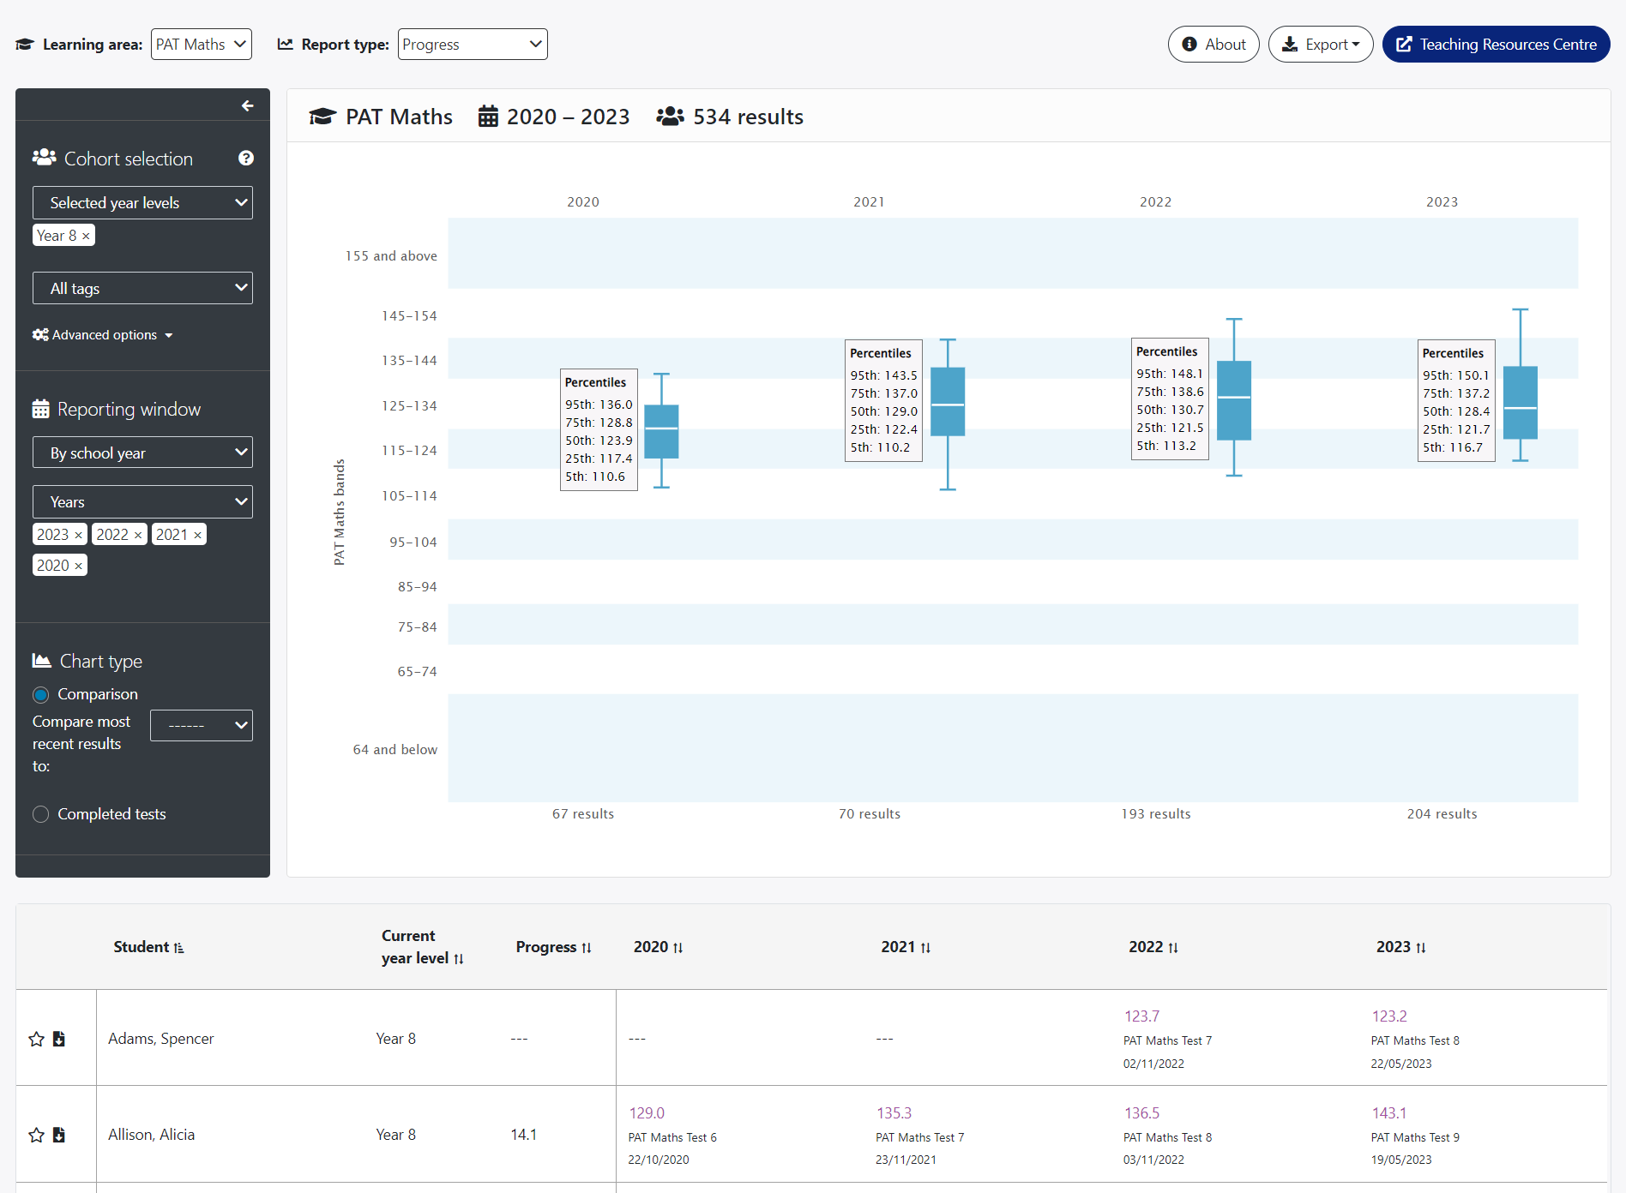1626x1193 pixels.
Task: Click the About button
Action: [x=1213, y=45]
